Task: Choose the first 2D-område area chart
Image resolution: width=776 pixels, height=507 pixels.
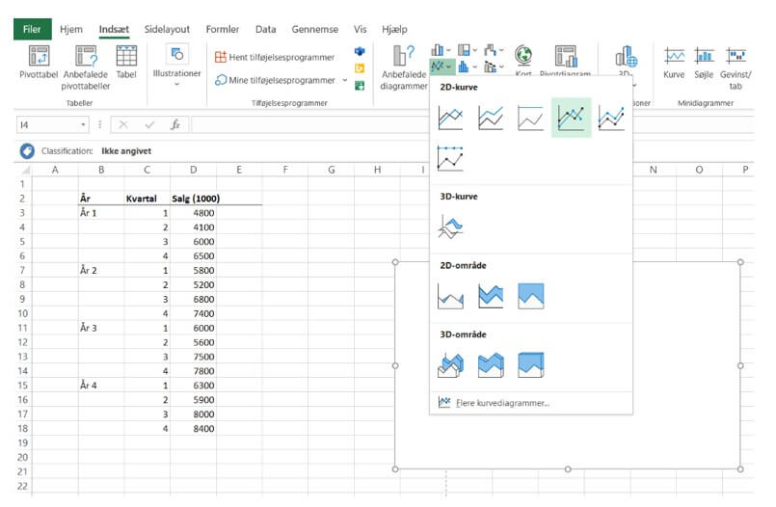Action: coord(450,296)
